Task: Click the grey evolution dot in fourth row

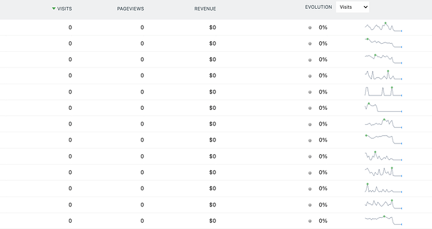Action: pos(310,76)
